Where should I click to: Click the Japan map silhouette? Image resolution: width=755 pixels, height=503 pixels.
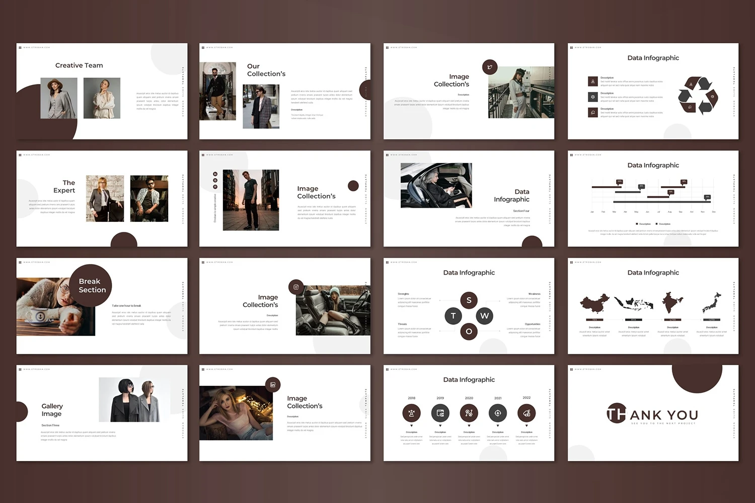[712, 303]
